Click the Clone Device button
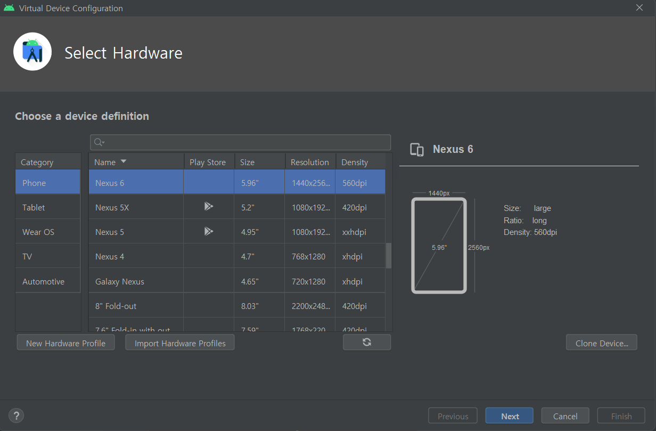Viewport: 656px width, 431px height. (x=602, y=343)
